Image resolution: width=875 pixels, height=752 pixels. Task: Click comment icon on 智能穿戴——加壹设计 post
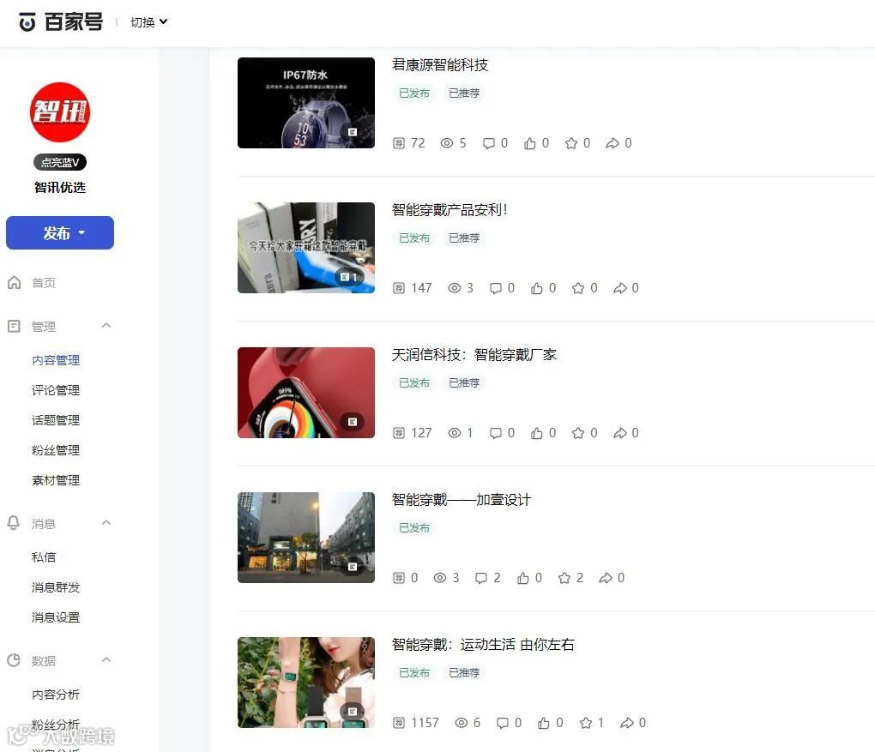point(481,578)
